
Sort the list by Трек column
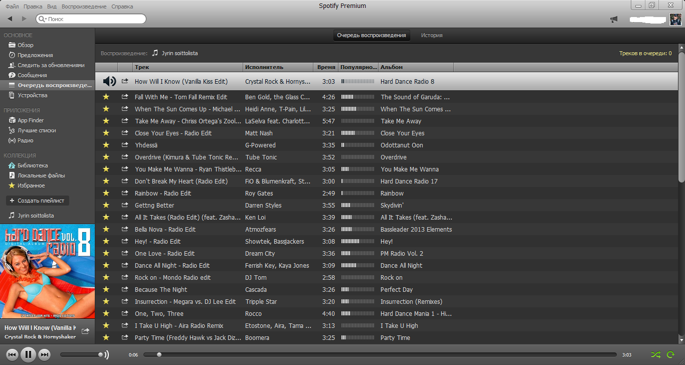[188, 67]
